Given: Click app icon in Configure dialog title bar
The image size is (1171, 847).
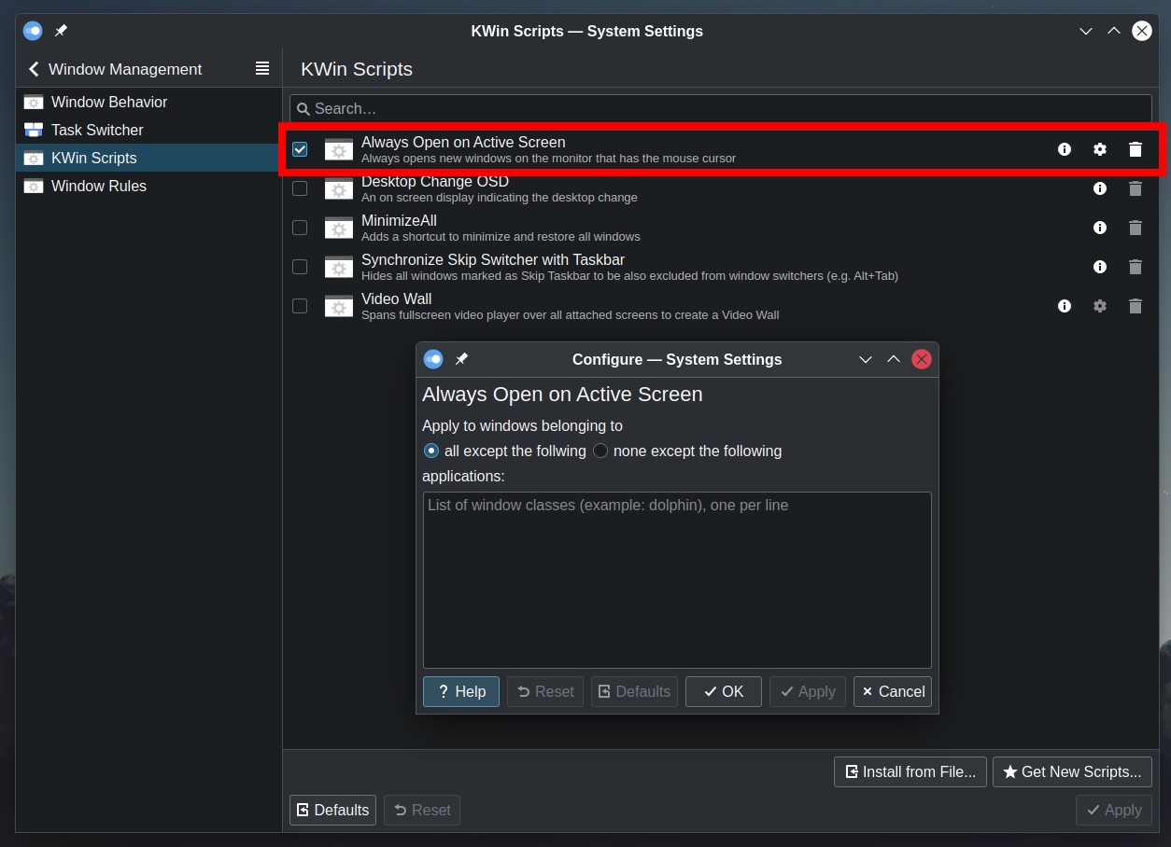Looking at the screenshot, I should coord(433,359).
